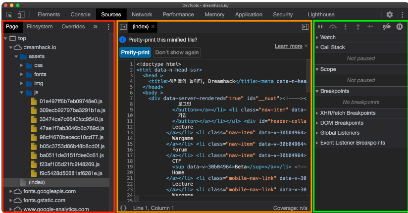The width and height of the screenshot is (408, 213).
Task: Expand the img folder arrow
Action: tap(22, 84)
